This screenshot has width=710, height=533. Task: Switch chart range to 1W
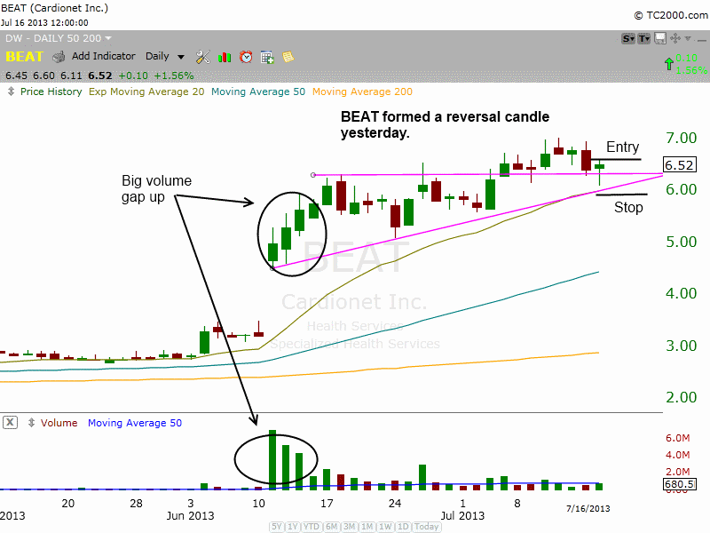pyautogui.click(x=385, y=527)
